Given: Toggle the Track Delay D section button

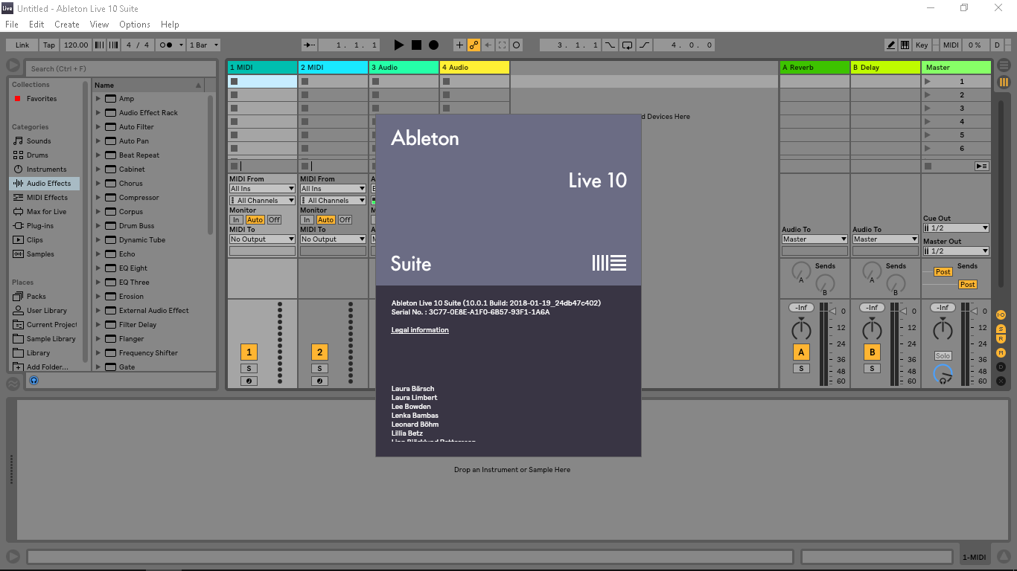Looking at the screenshot, I should (1001, 367).
